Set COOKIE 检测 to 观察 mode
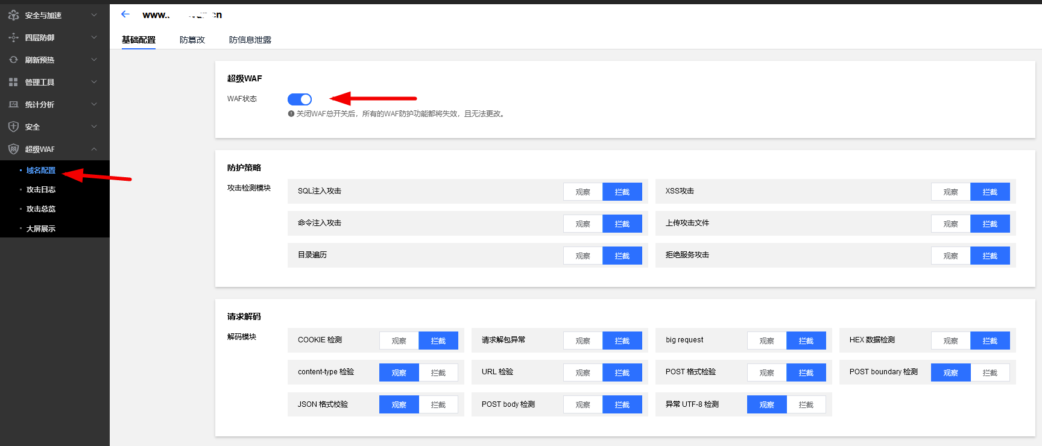This screenshot has width=1042, height=446. click(x=399, y=341)
